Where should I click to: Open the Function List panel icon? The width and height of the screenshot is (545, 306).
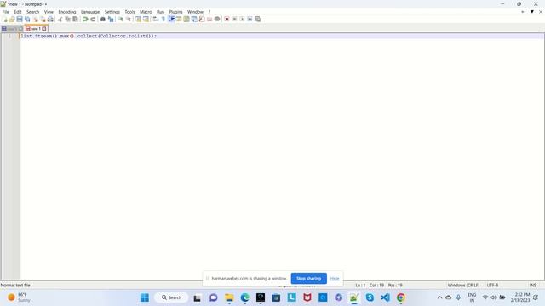coord(202,19)
